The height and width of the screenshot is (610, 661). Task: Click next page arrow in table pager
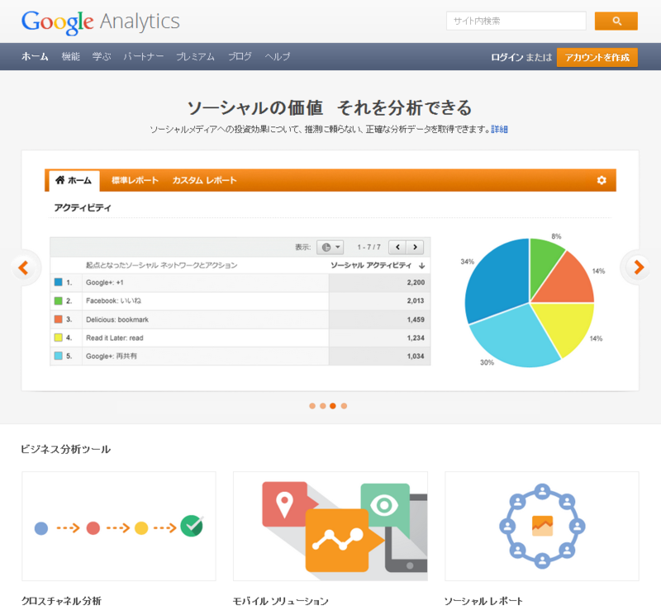click(415, 248)
